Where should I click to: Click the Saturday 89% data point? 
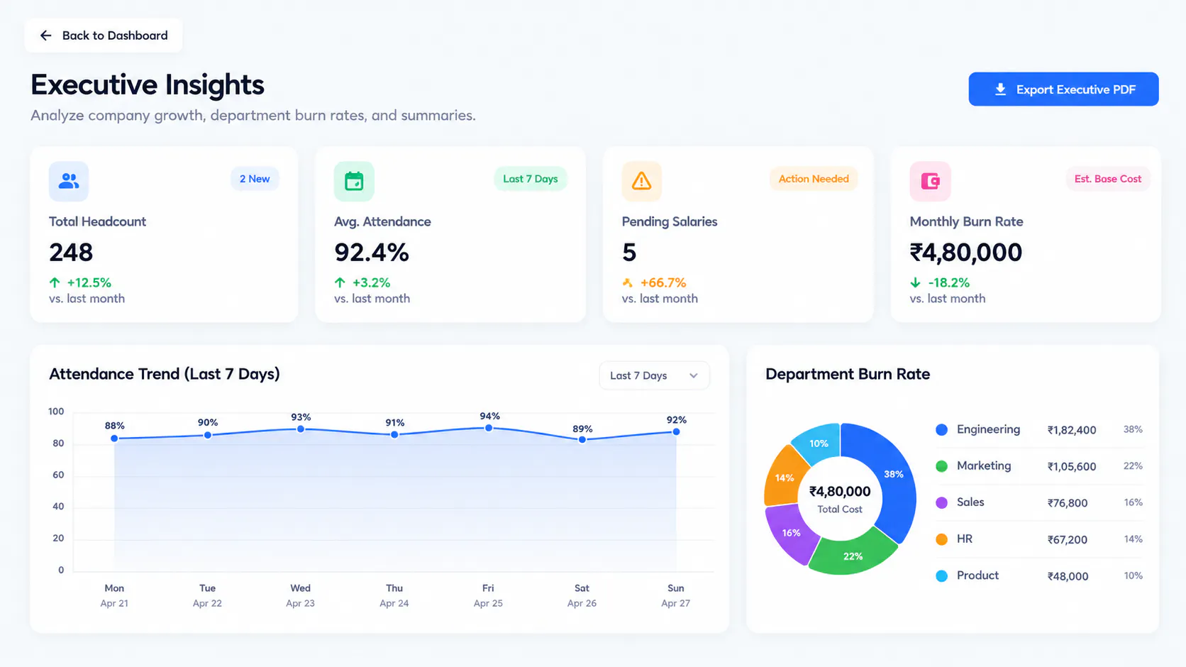[582, 440]
